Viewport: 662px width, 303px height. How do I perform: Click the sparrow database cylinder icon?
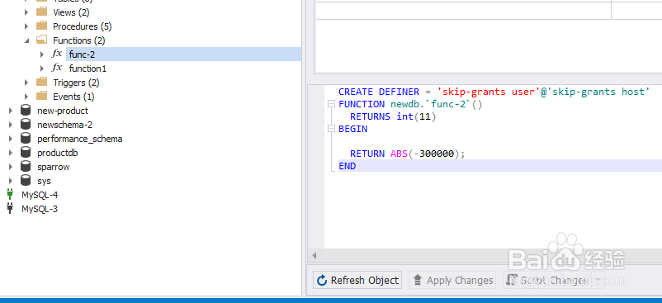[x=26, y=166]
